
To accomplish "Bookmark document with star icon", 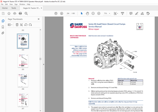I will (x=9, y=13).
